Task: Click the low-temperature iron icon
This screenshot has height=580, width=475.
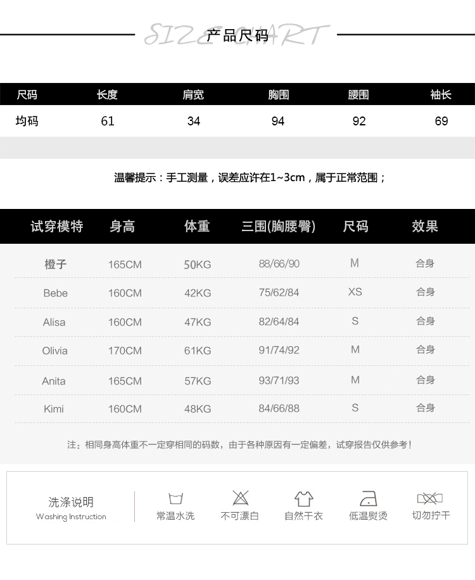Action: click(x=368, y=498)
